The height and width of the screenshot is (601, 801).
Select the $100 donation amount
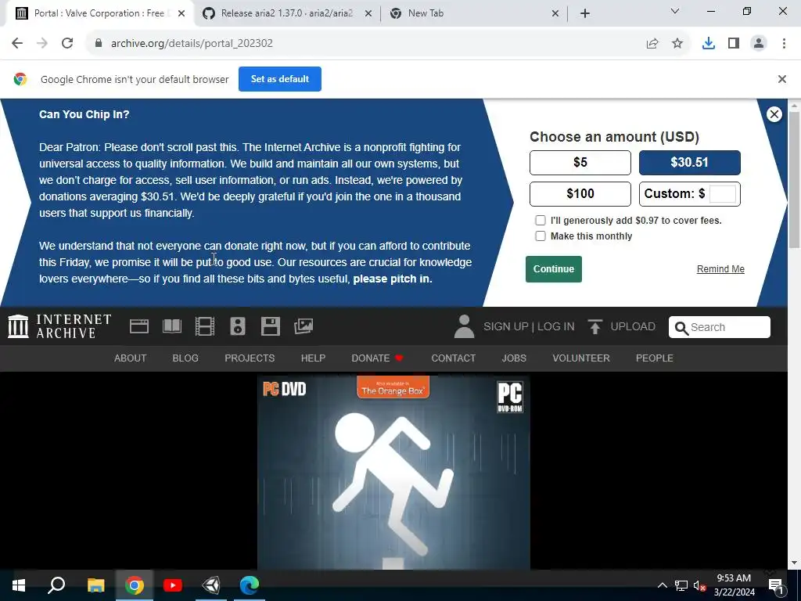[x=580, y=194]
